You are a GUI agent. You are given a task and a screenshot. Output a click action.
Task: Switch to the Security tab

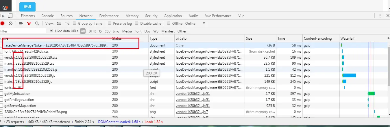151,16
